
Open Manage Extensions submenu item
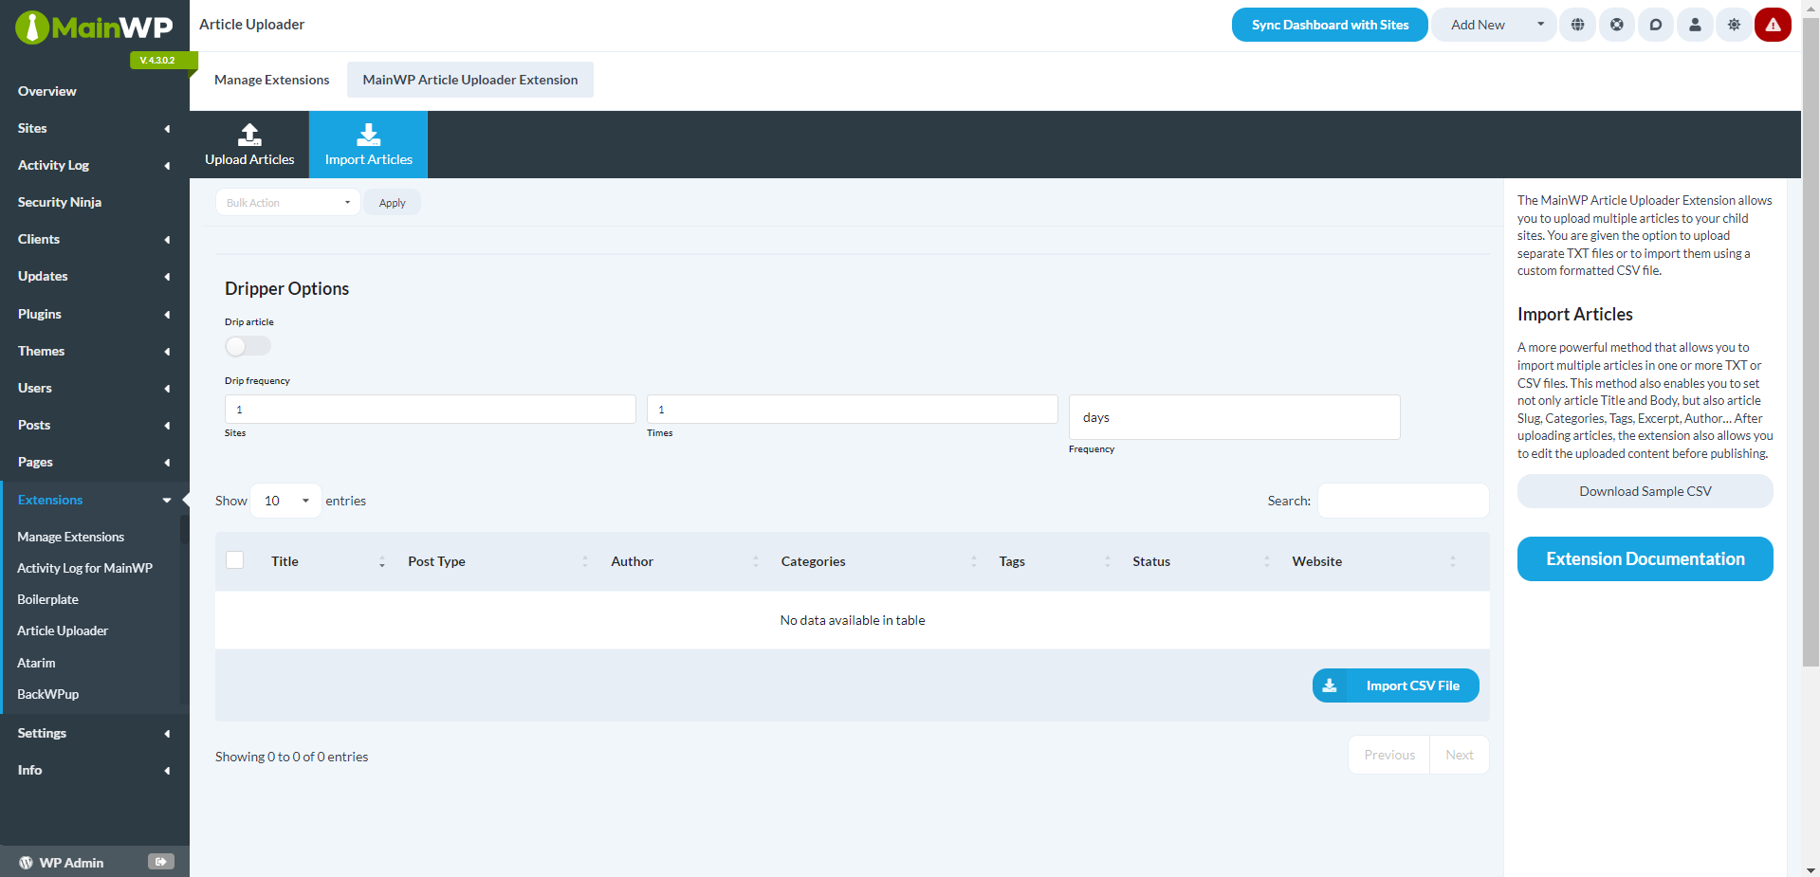71,537
